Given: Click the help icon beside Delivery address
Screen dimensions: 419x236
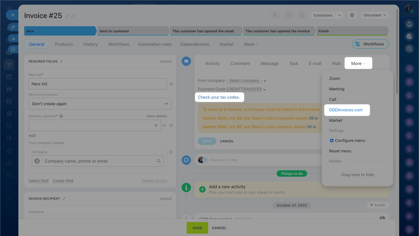Looking at the screenshot, I should pyautogui.click(x=61, y=116).
